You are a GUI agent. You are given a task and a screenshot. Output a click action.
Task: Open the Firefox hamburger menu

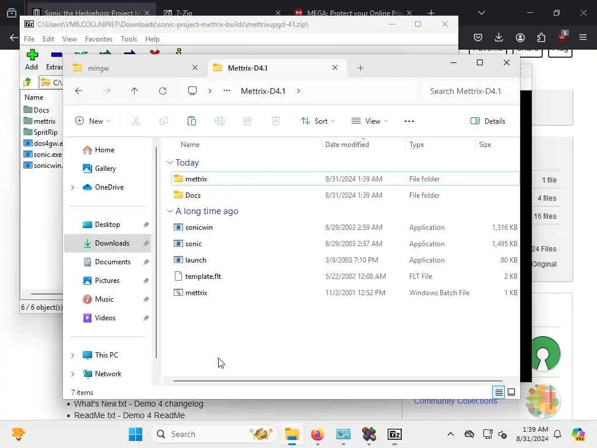coord(583,37)
